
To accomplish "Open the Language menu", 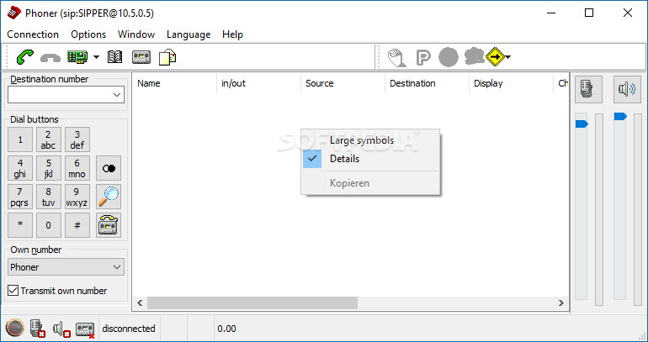I will point(189,34).
